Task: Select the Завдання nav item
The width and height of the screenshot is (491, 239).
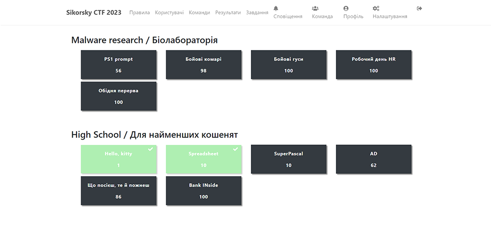Action: [257, 12]
